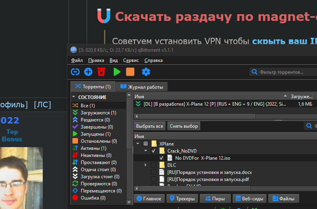Stop torrents with the orange square icon

[130, 72]
